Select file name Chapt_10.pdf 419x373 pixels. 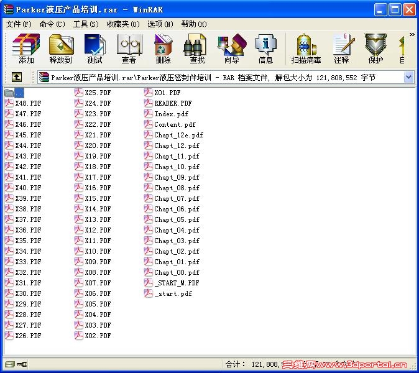click(x=177, y=167)
